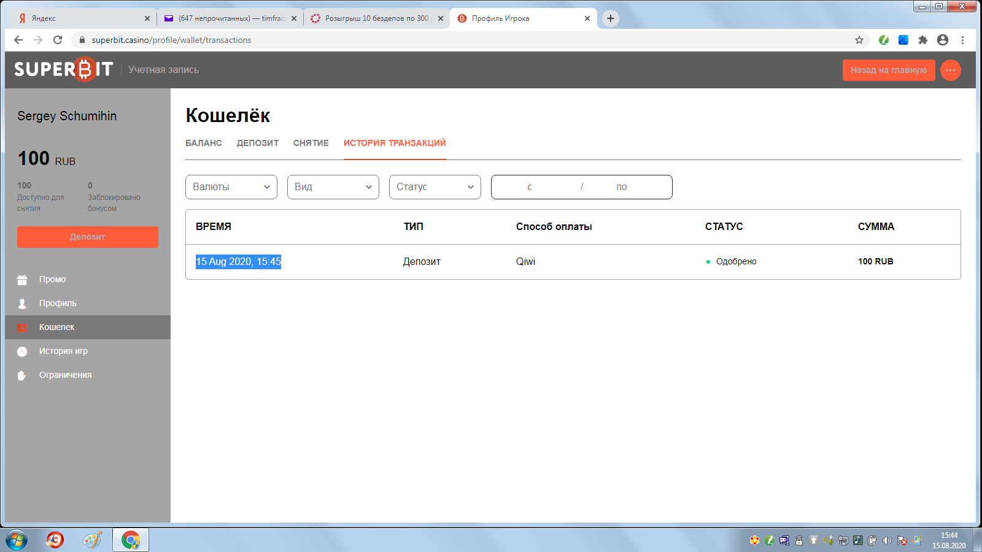982x552 pixels.
Task: Open the СНЯТИЕ withdrawal tab
Action: coord(311,143)
